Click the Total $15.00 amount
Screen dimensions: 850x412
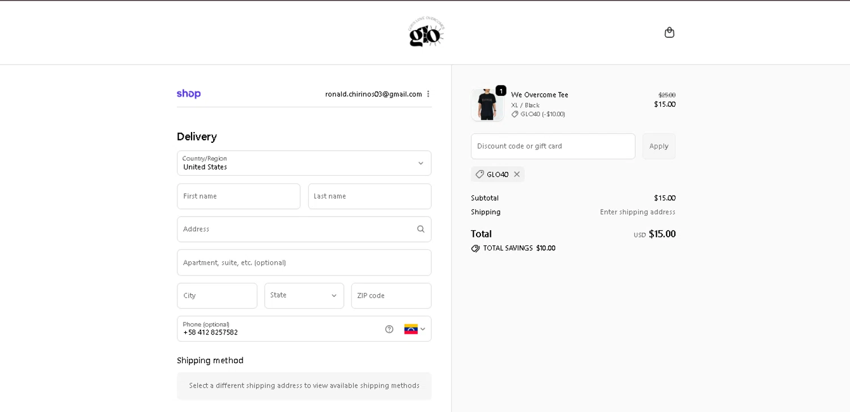pyautogui.click(x=662, y=234)
